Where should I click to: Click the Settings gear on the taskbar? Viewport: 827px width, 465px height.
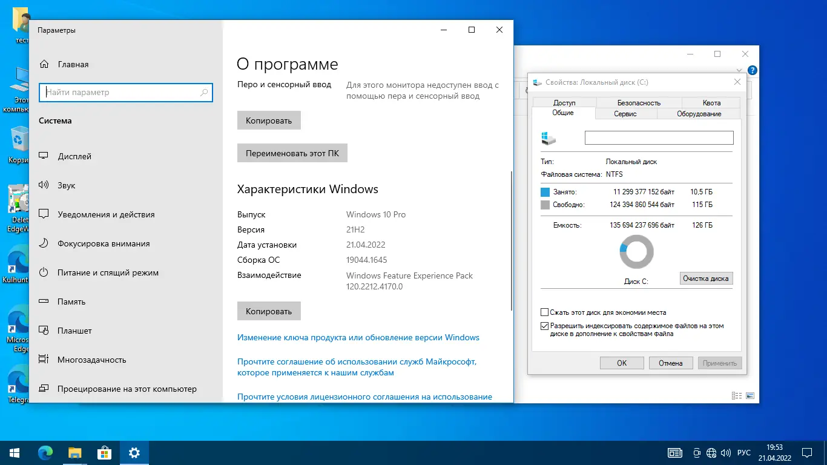coord(134,453)
